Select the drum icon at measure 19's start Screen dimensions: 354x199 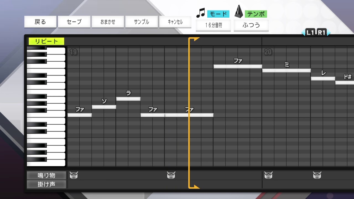coord(74,175)
